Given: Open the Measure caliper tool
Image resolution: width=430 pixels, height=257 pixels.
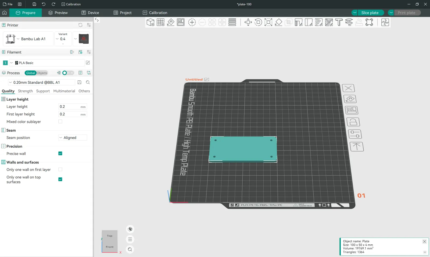Looking at the screenshot, I should [x=349, y=22].
